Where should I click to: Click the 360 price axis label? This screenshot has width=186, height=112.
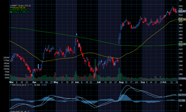click(x=181, y=74)
